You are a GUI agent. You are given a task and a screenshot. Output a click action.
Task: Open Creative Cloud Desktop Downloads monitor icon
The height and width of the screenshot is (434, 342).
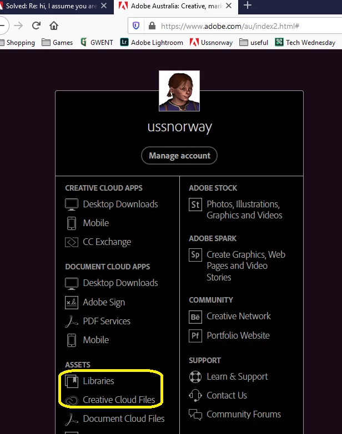(x=72, y=205)
